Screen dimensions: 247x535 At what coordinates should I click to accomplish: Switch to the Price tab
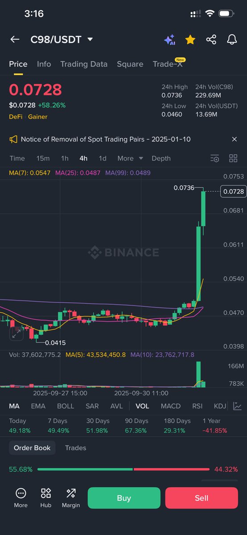(18, 64)
